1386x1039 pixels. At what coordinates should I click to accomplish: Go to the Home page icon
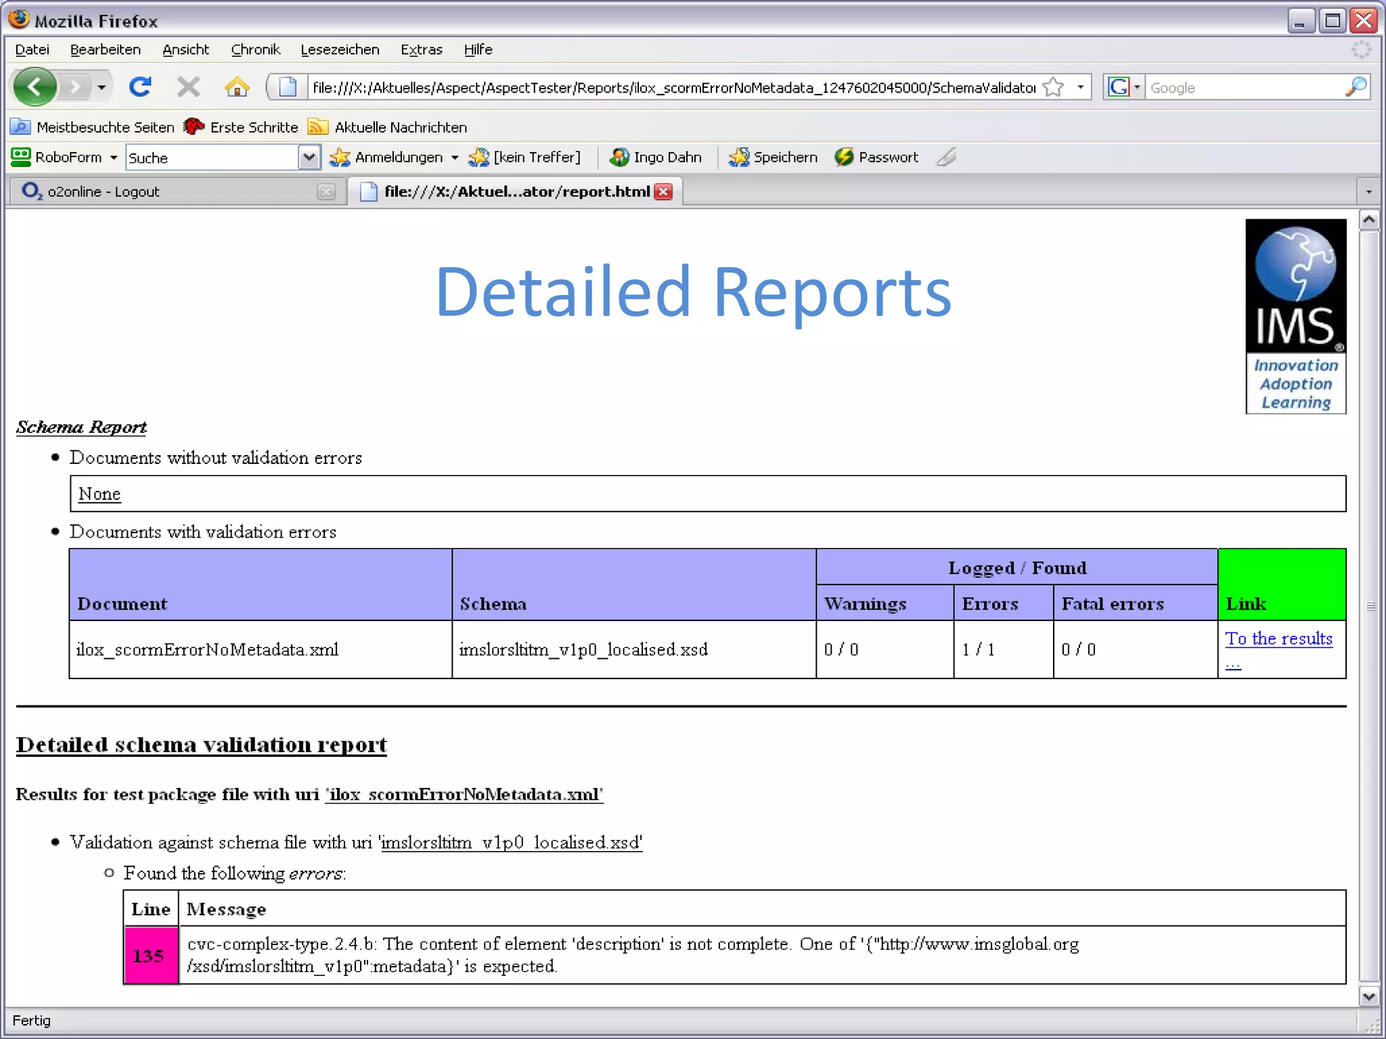(237, 87)
